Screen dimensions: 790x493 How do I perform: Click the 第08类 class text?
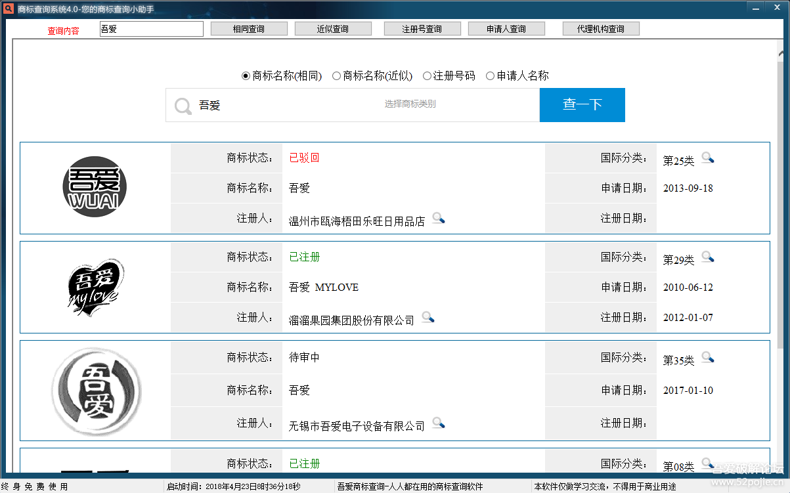pos(678,467)
